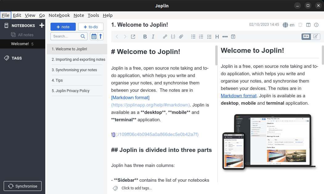324x194 pixels.
Task: Open the Tools menu
Action: [x=93, y=15]
